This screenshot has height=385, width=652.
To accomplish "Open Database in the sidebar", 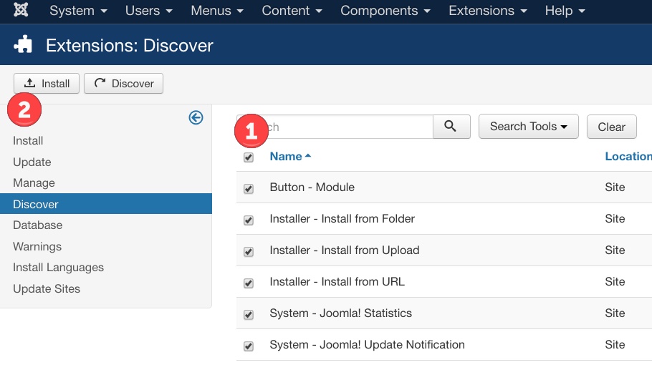I will coord(37,225).
